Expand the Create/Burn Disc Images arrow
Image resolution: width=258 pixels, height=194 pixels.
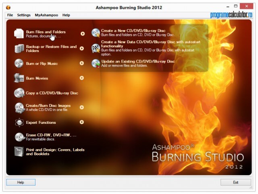point(82,107)
